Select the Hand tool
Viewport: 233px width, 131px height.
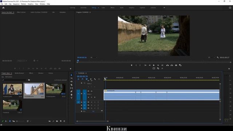tap(71, 95)
